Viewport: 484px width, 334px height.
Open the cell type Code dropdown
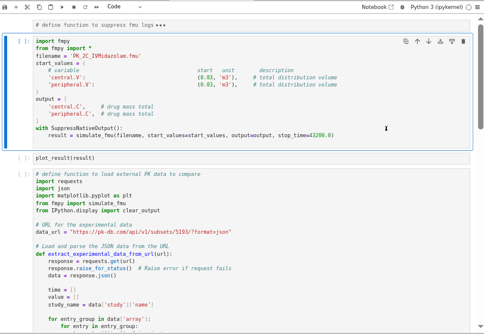(x=124, y=7)
